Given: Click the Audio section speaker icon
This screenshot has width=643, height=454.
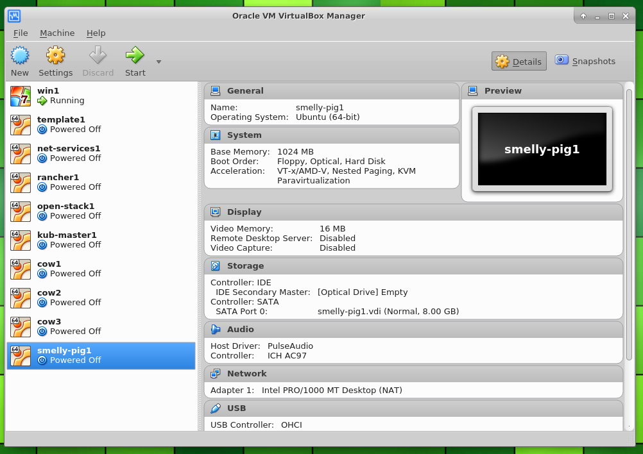Looking at the screenshot, I should (215, 330).
